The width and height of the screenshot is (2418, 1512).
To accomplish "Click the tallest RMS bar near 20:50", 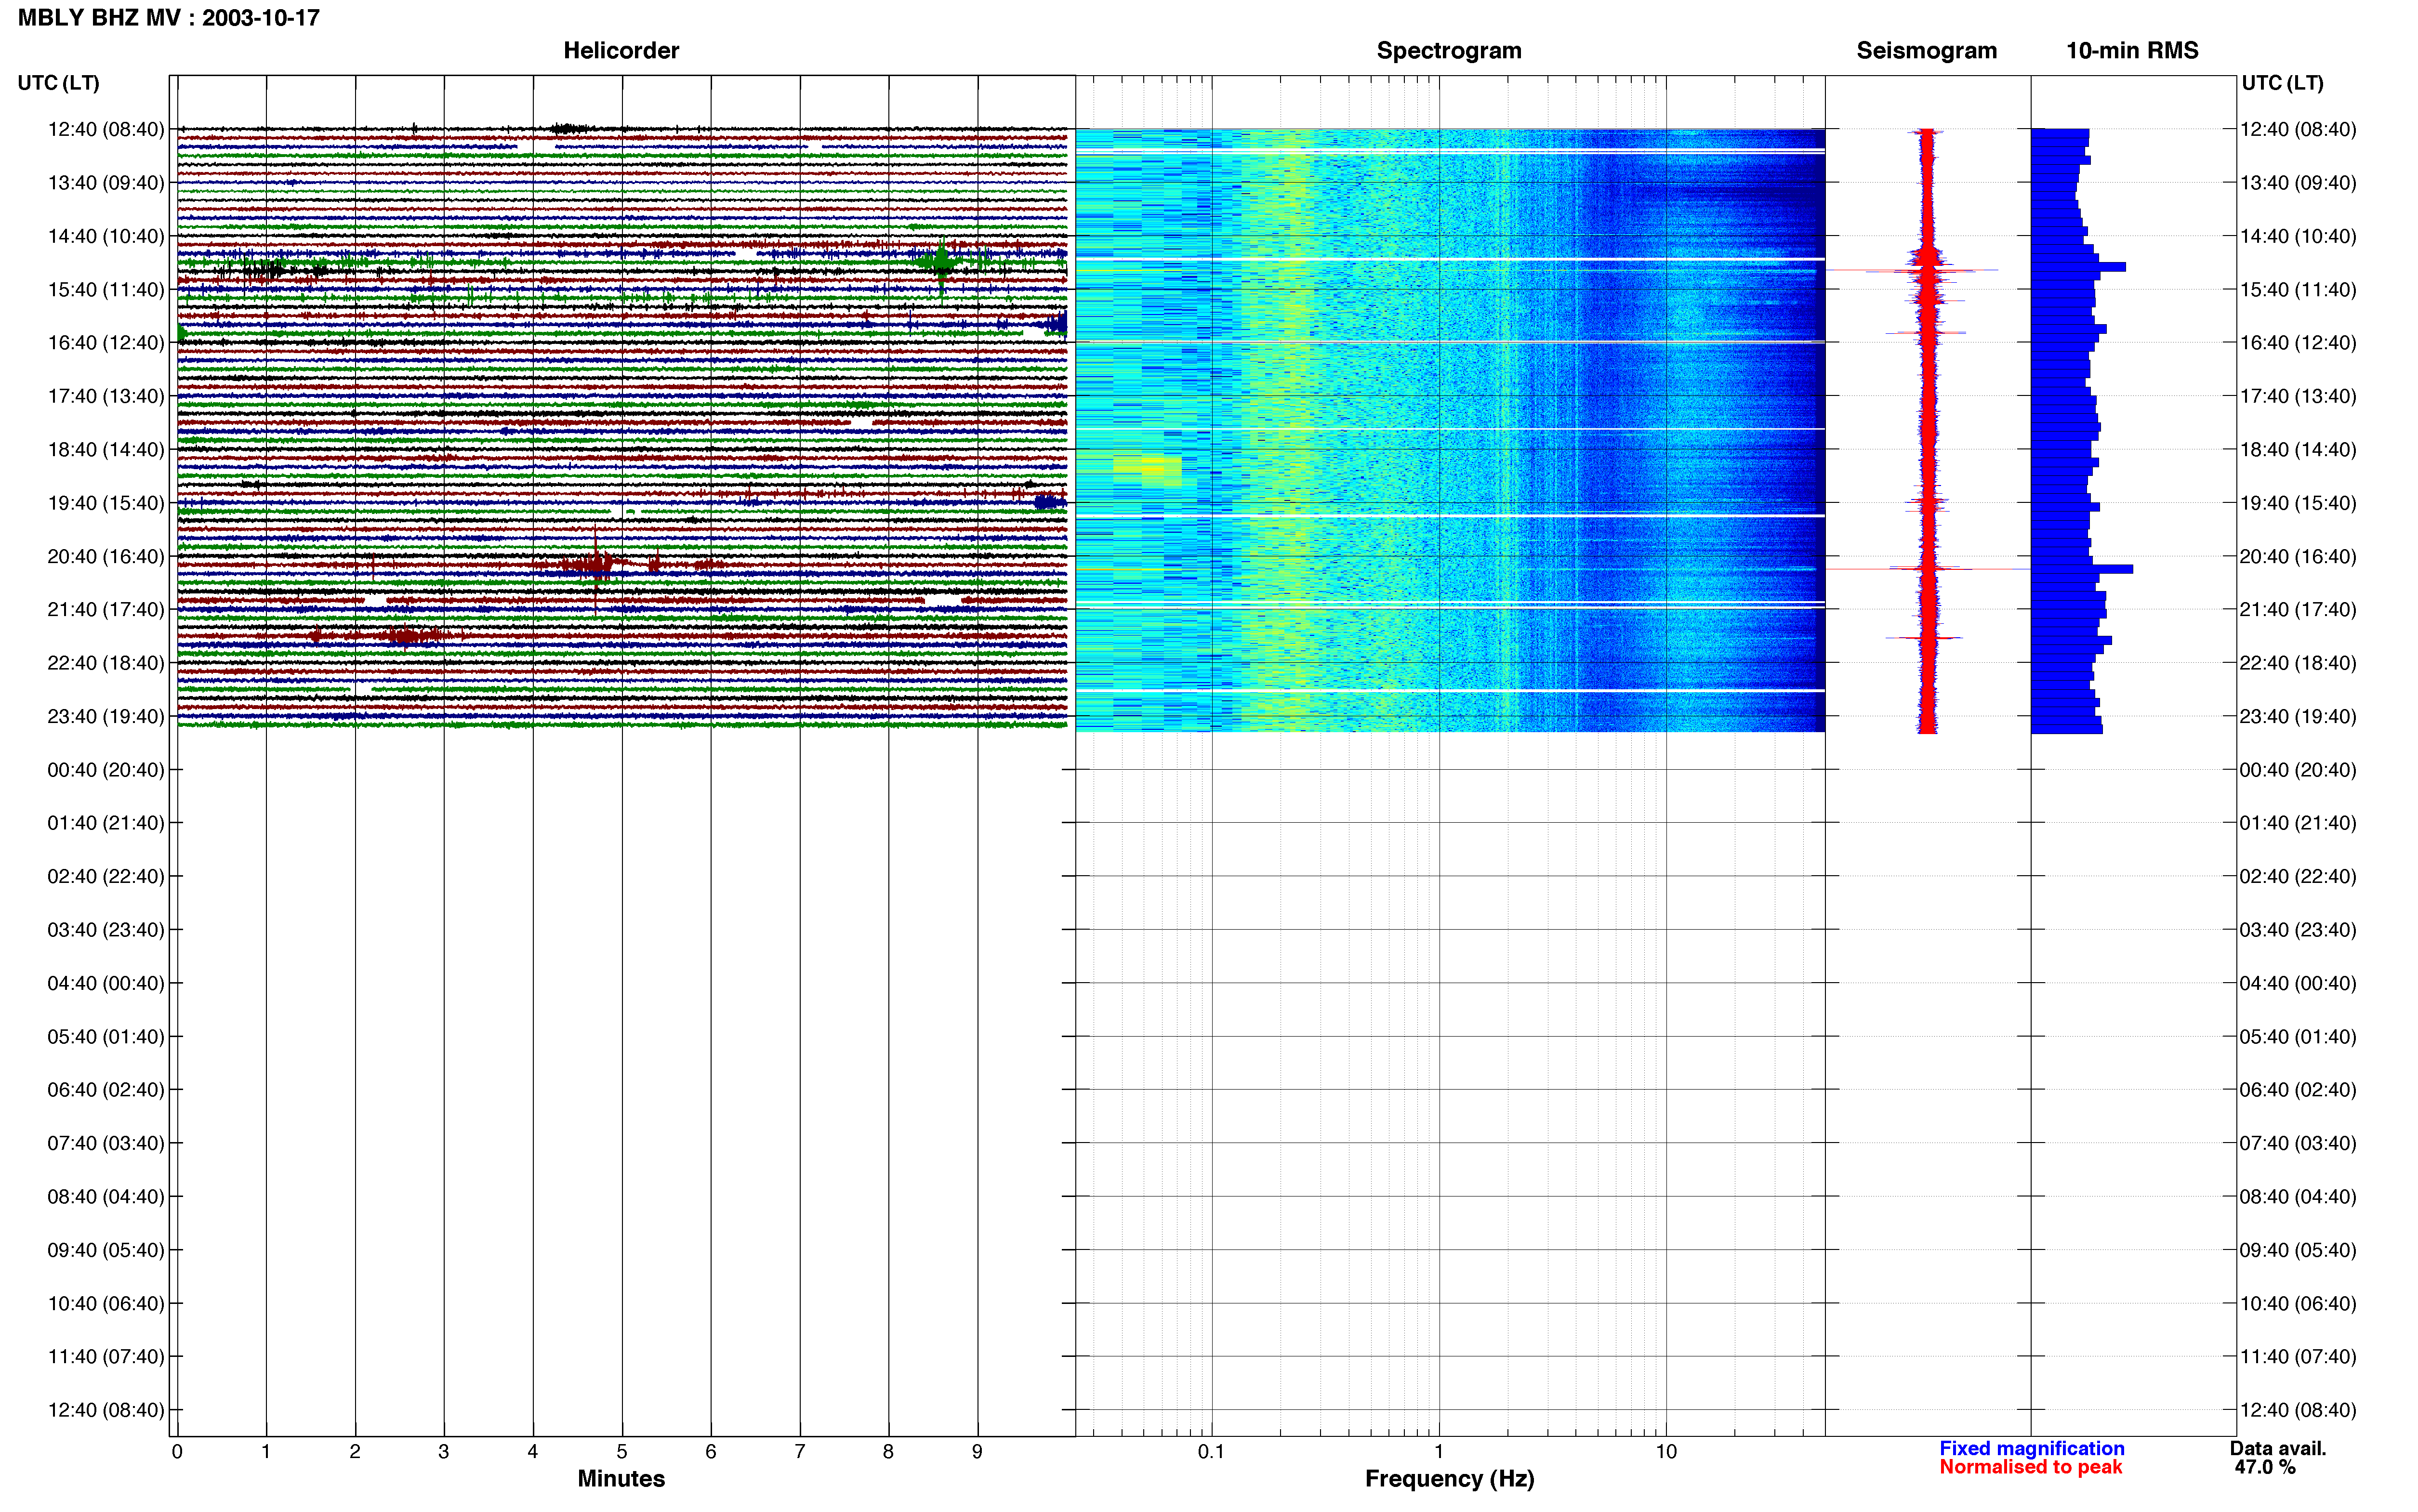I will click(x=2082, y=569).
